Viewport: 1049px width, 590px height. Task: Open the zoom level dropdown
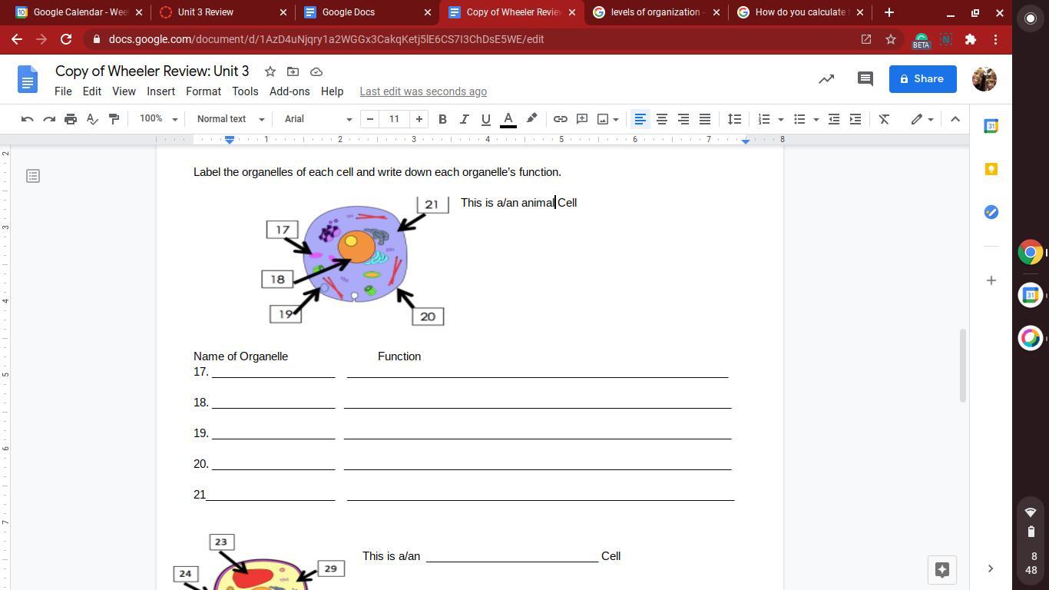[x=158, y=119]
